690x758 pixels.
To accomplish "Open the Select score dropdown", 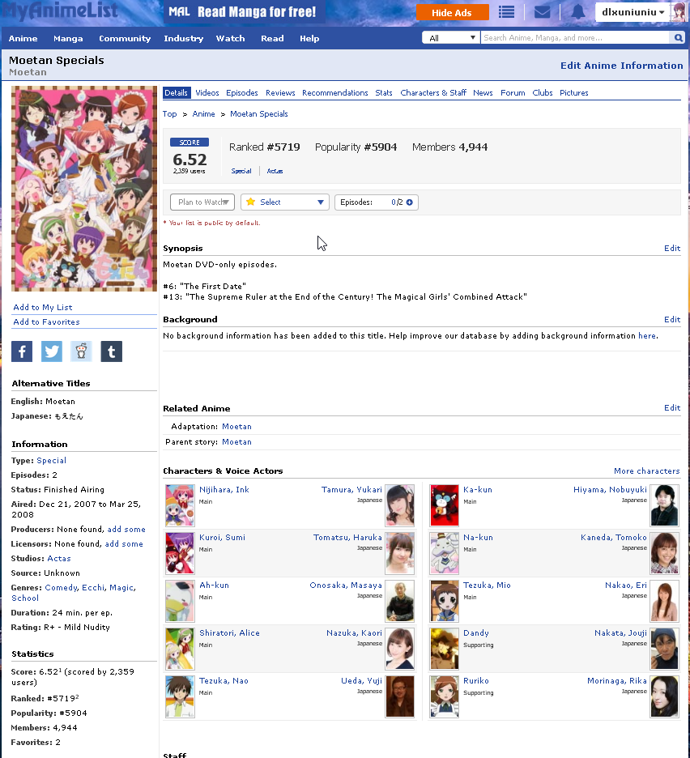I will coord(285,202).
